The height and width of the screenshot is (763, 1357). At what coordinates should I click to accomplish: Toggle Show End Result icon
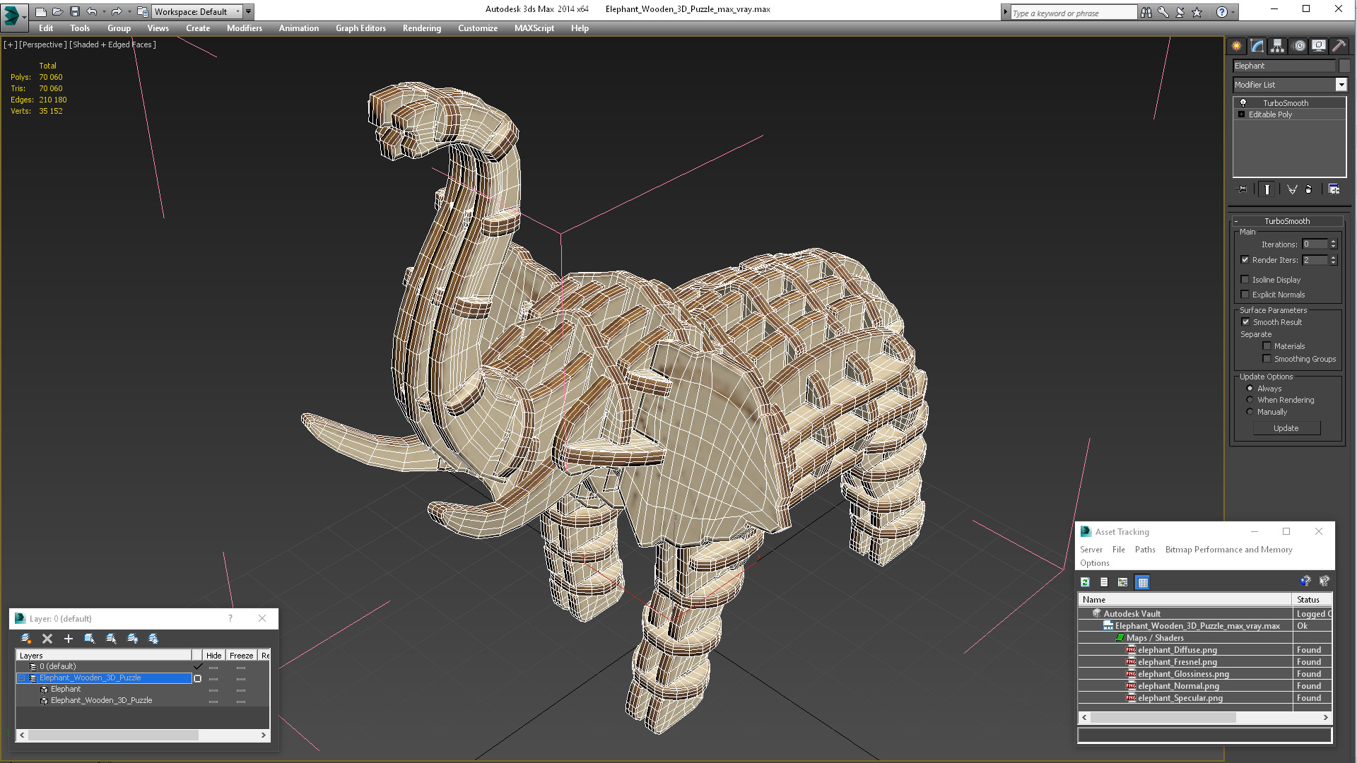click(x=1267, y=189)
